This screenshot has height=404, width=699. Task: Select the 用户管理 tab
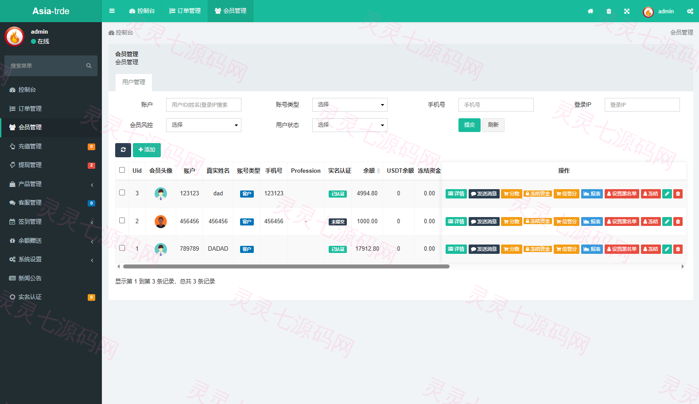[x=134, y=82]
